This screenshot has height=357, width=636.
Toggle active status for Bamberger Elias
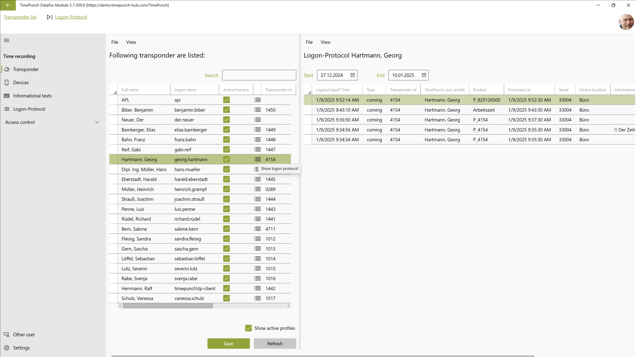226,130
